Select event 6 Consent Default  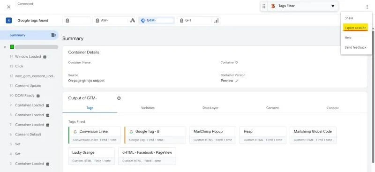tap(25, 135)
